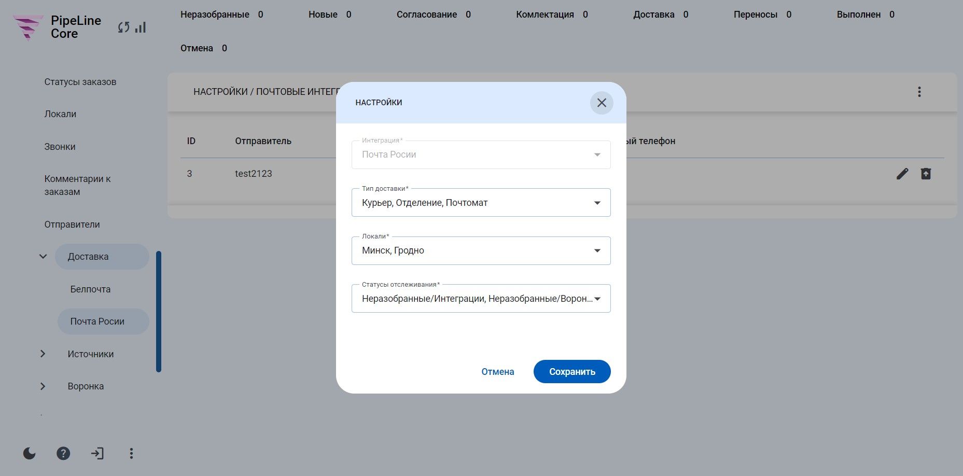Click the sync refresh icon in header

[123, 27]
